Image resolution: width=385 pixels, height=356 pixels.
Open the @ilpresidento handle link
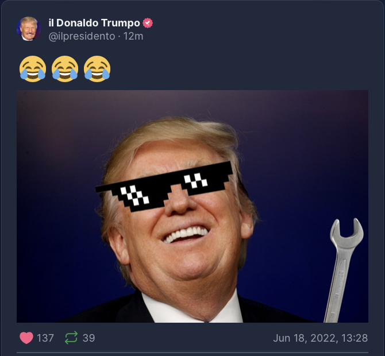point(82,36)
